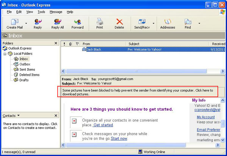Select the Outbox folder
The width and height of the screenshot is (227, 156).
pos(25,64)
